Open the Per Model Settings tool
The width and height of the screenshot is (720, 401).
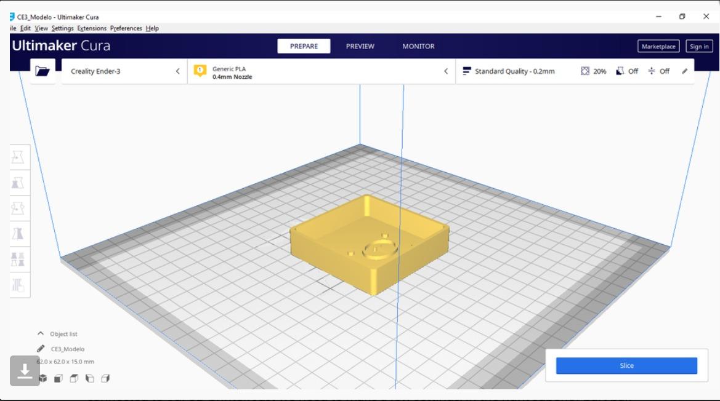pyautogui.click(x=18, y=260)
